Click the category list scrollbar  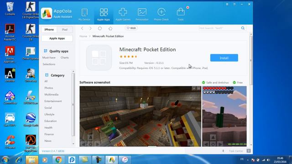click(x=73, y=105)
